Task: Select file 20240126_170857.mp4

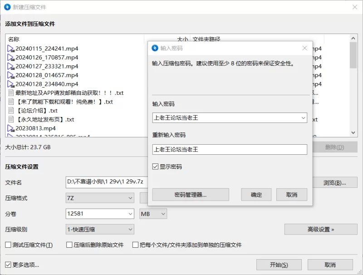Action: click(47, 58)
